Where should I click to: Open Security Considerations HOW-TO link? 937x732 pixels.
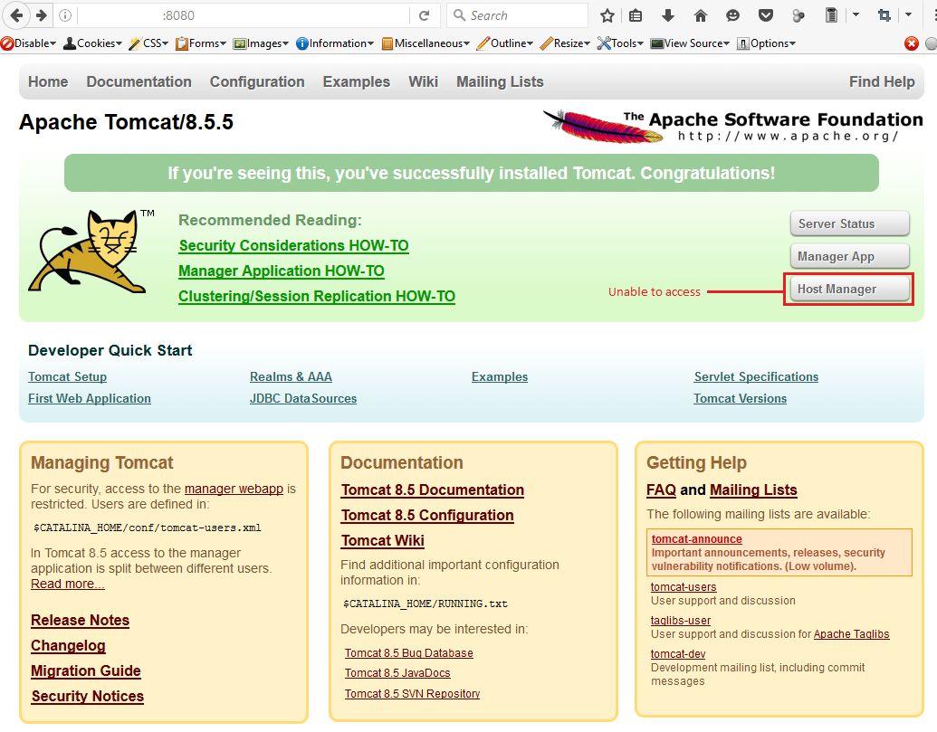pos(293,245)
